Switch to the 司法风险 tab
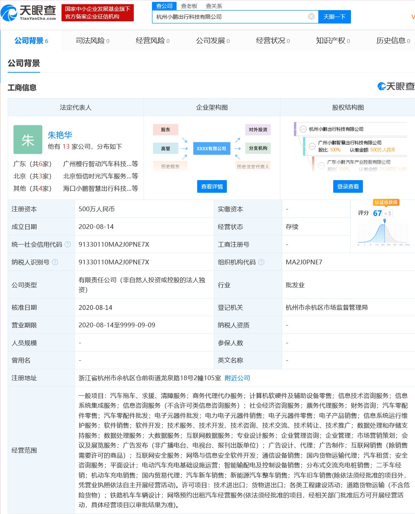This screenshot has height=514, width=415. [90, 41]
